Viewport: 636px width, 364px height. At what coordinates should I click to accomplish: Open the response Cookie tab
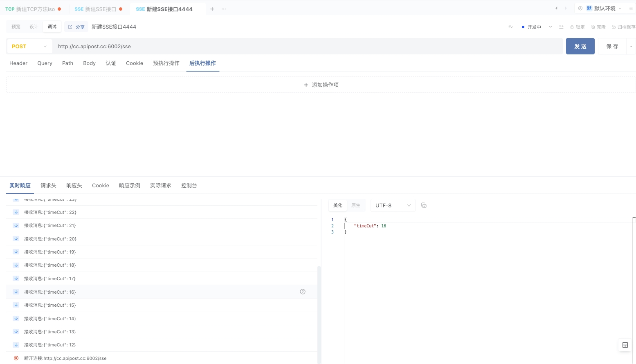click(101, 186)
